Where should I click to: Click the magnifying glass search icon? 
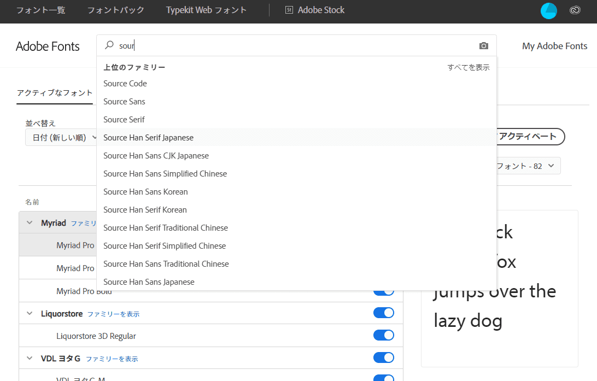[109, 45]
